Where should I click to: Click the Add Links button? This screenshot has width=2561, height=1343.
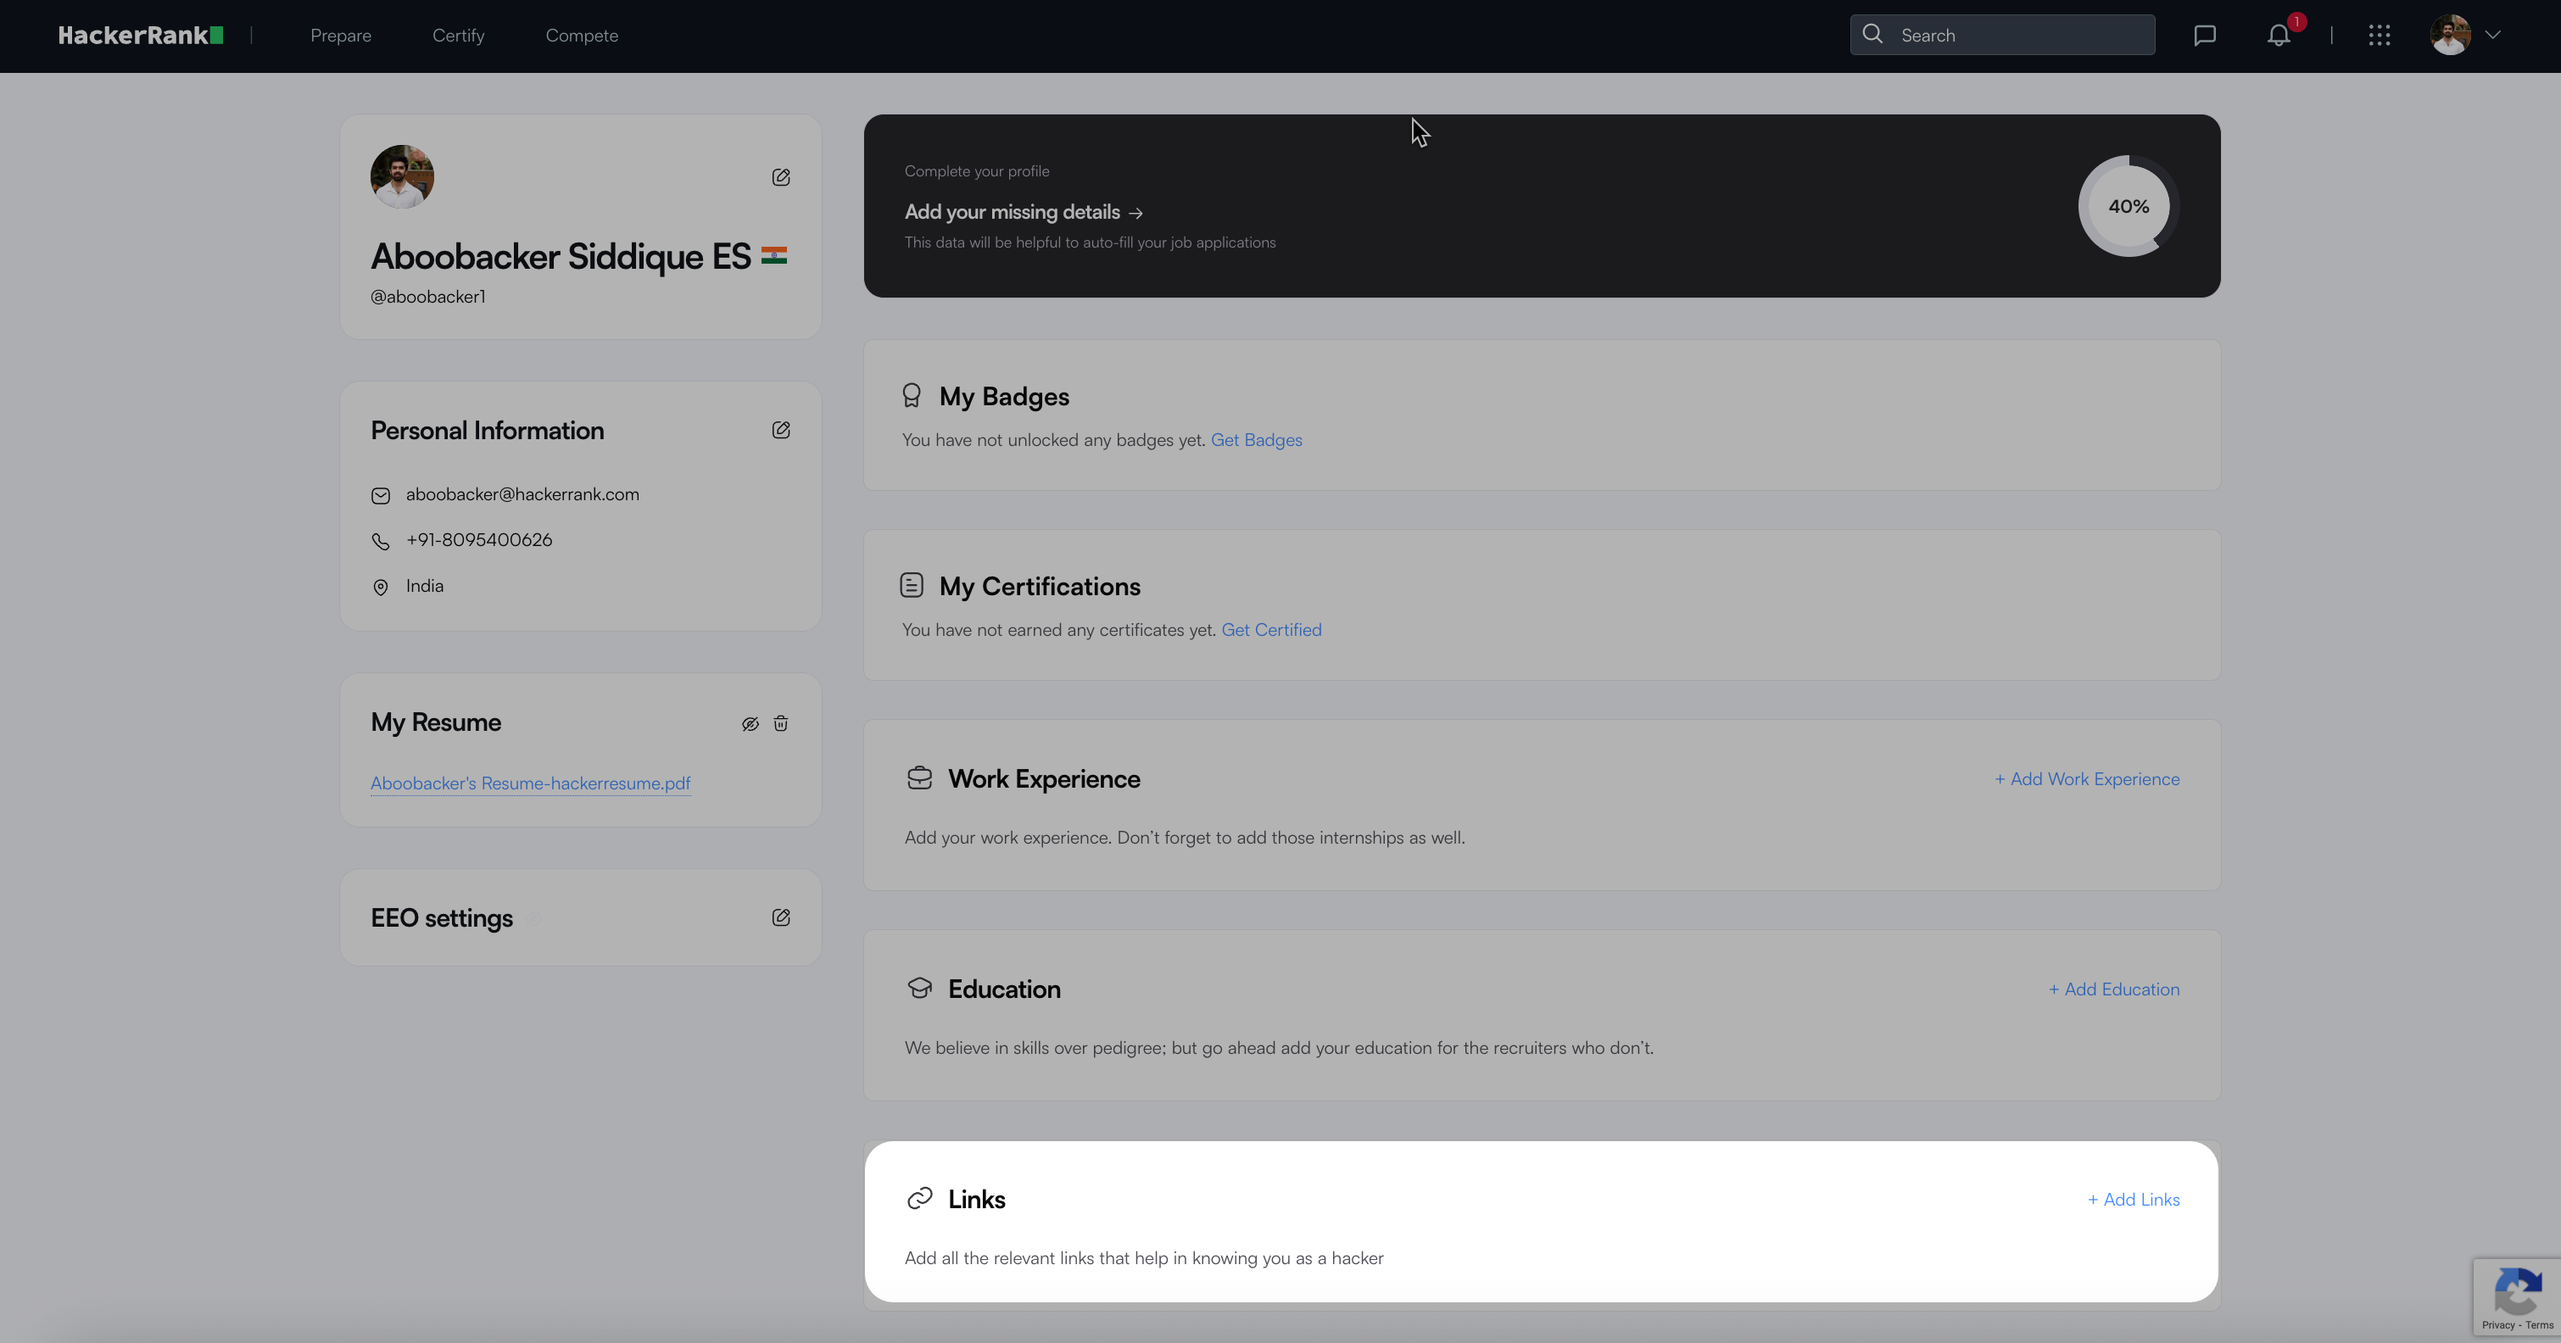point(2134,1200)
